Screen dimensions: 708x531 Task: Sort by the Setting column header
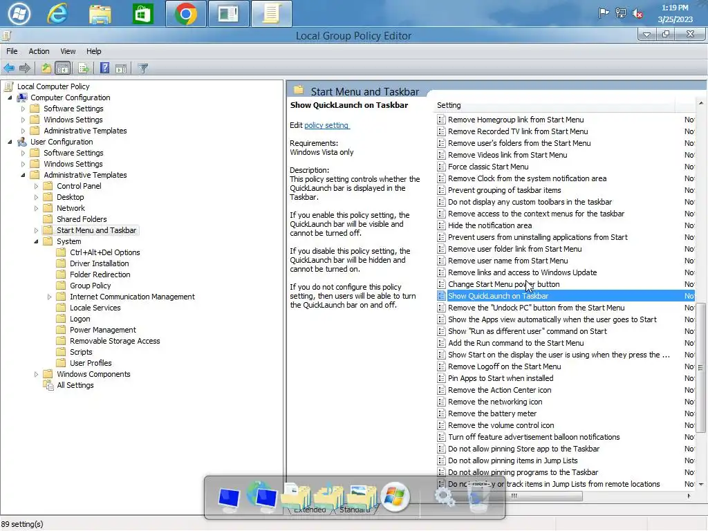click(x=555, y=105)
